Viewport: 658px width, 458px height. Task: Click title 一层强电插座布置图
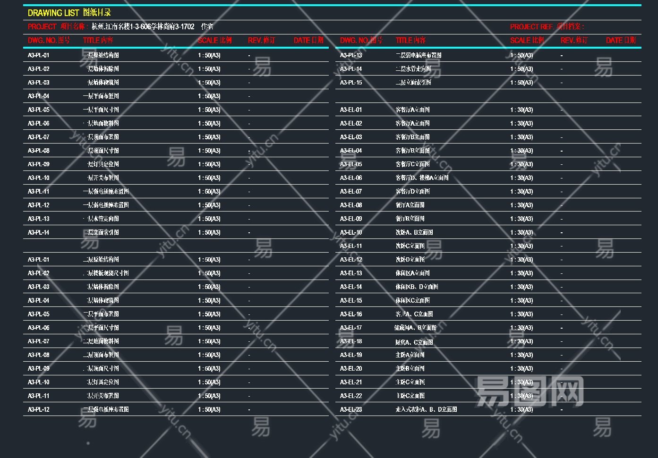point(106,192)
